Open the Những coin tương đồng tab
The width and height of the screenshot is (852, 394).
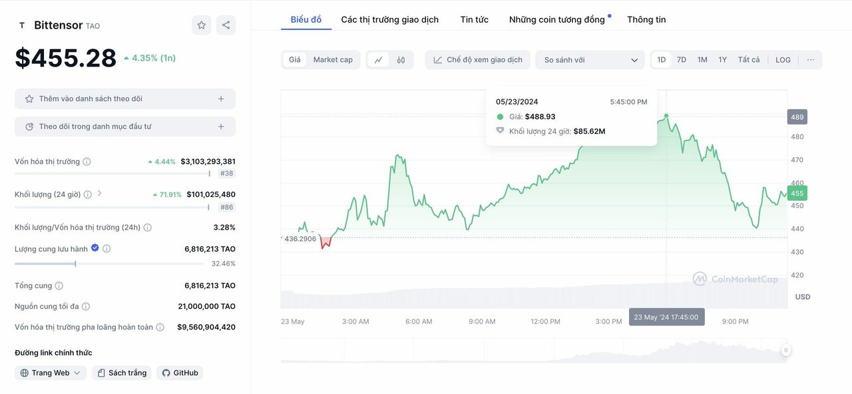557,19
